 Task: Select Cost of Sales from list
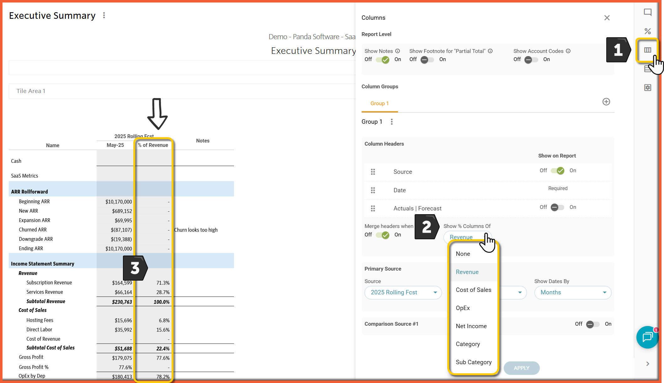473,290
